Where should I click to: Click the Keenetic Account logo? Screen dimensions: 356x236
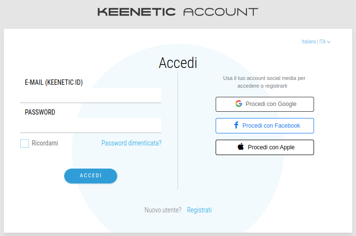(178, 12)
